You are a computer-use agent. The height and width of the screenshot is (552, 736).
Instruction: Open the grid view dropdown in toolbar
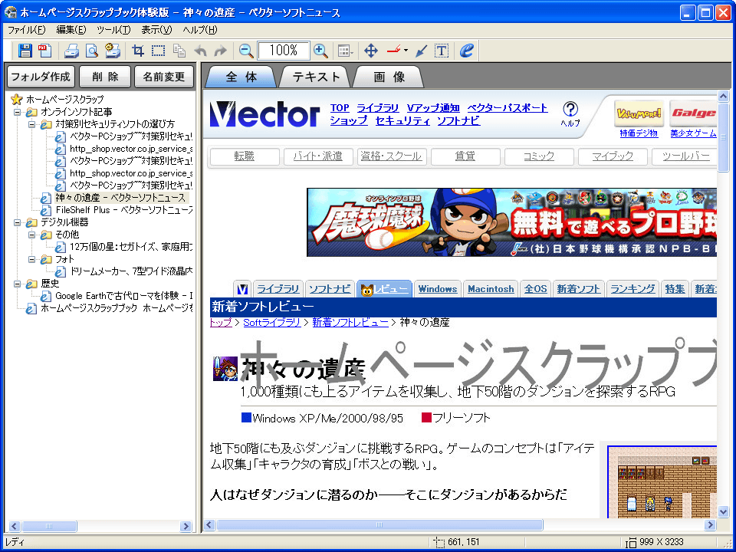[x=346, y=51]
